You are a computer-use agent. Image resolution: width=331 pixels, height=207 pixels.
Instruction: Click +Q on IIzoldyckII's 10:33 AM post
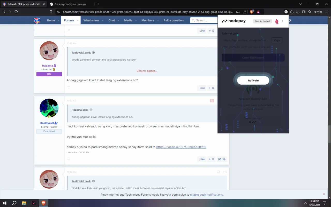click(x=211, y=159)
